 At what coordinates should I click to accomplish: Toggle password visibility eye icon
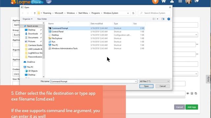pyautogui.click(x=188, y=93)
